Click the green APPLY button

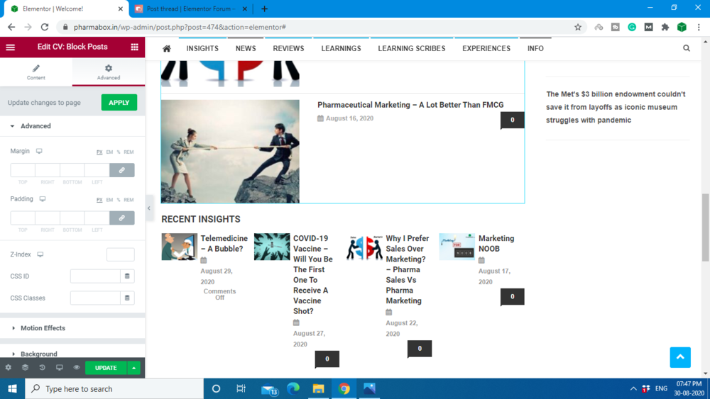pos(119,103)
